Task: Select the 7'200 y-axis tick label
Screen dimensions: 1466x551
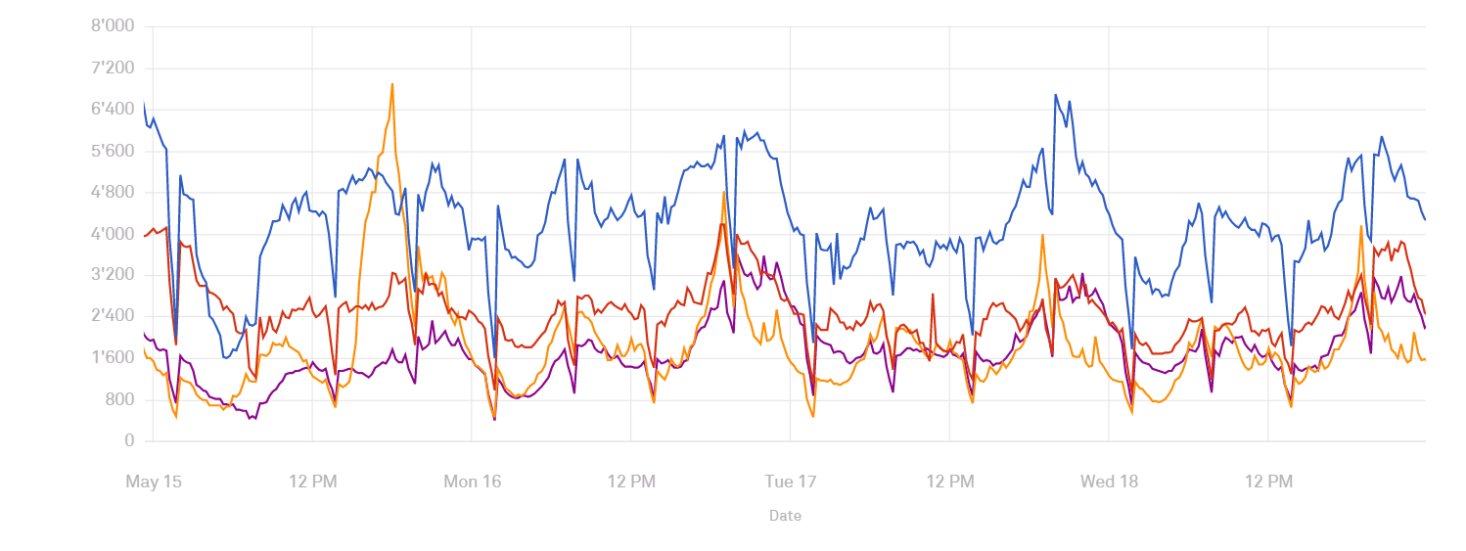Action: pyautogui.click(x=113, y=69)
